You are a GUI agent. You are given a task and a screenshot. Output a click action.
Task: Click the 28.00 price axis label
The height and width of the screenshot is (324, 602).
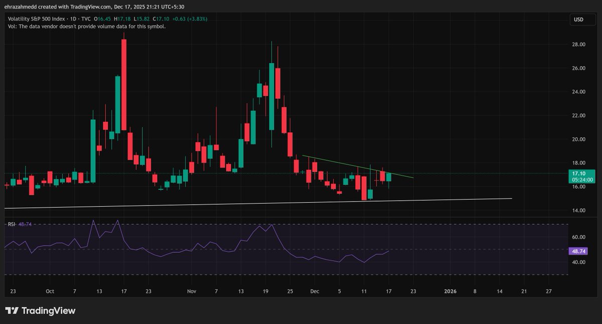click(579, 45)
